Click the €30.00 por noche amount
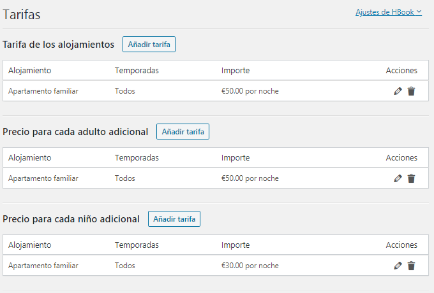 [x=250, y=266]
